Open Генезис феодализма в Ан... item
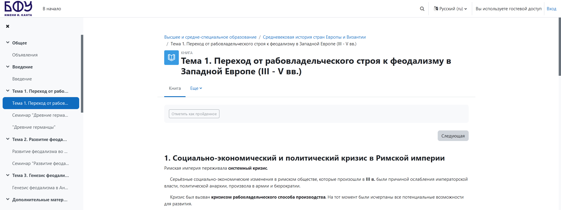Screen dimensions: 561x210 click(x=41, y=188)
